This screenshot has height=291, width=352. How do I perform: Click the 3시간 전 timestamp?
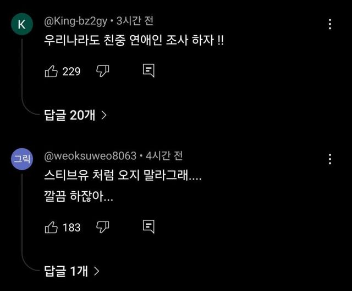[135, 21]
